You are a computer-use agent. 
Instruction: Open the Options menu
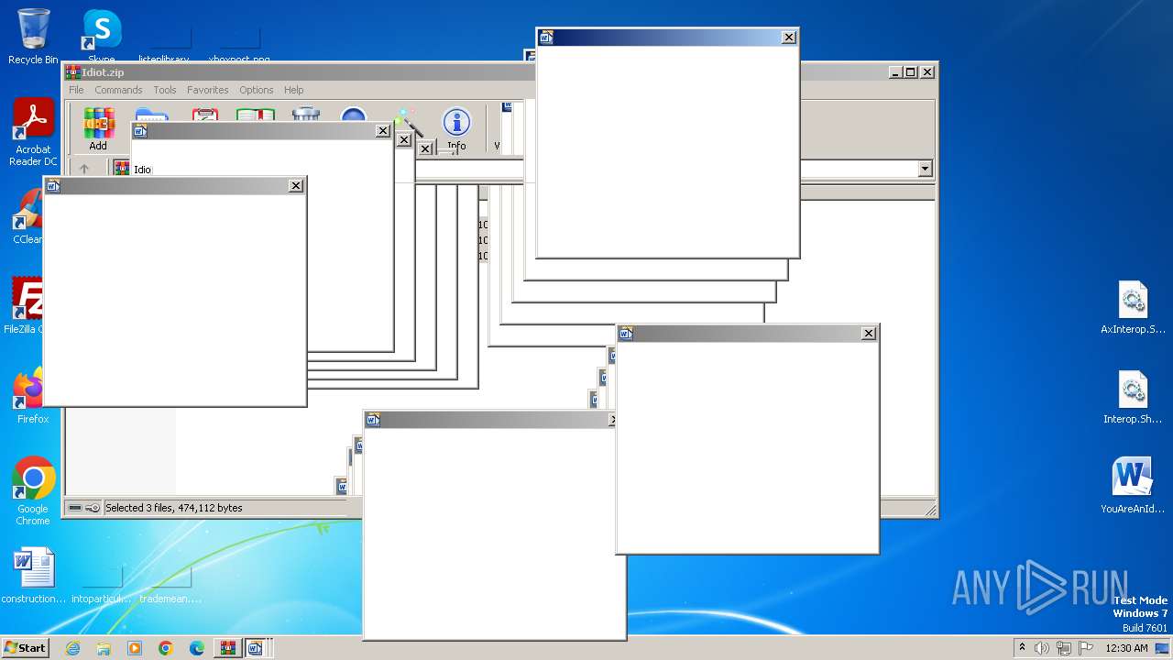(257, 90)
